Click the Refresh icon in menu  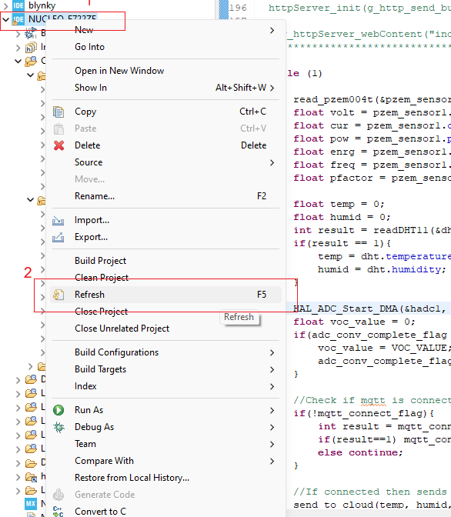tap(58, 295)
